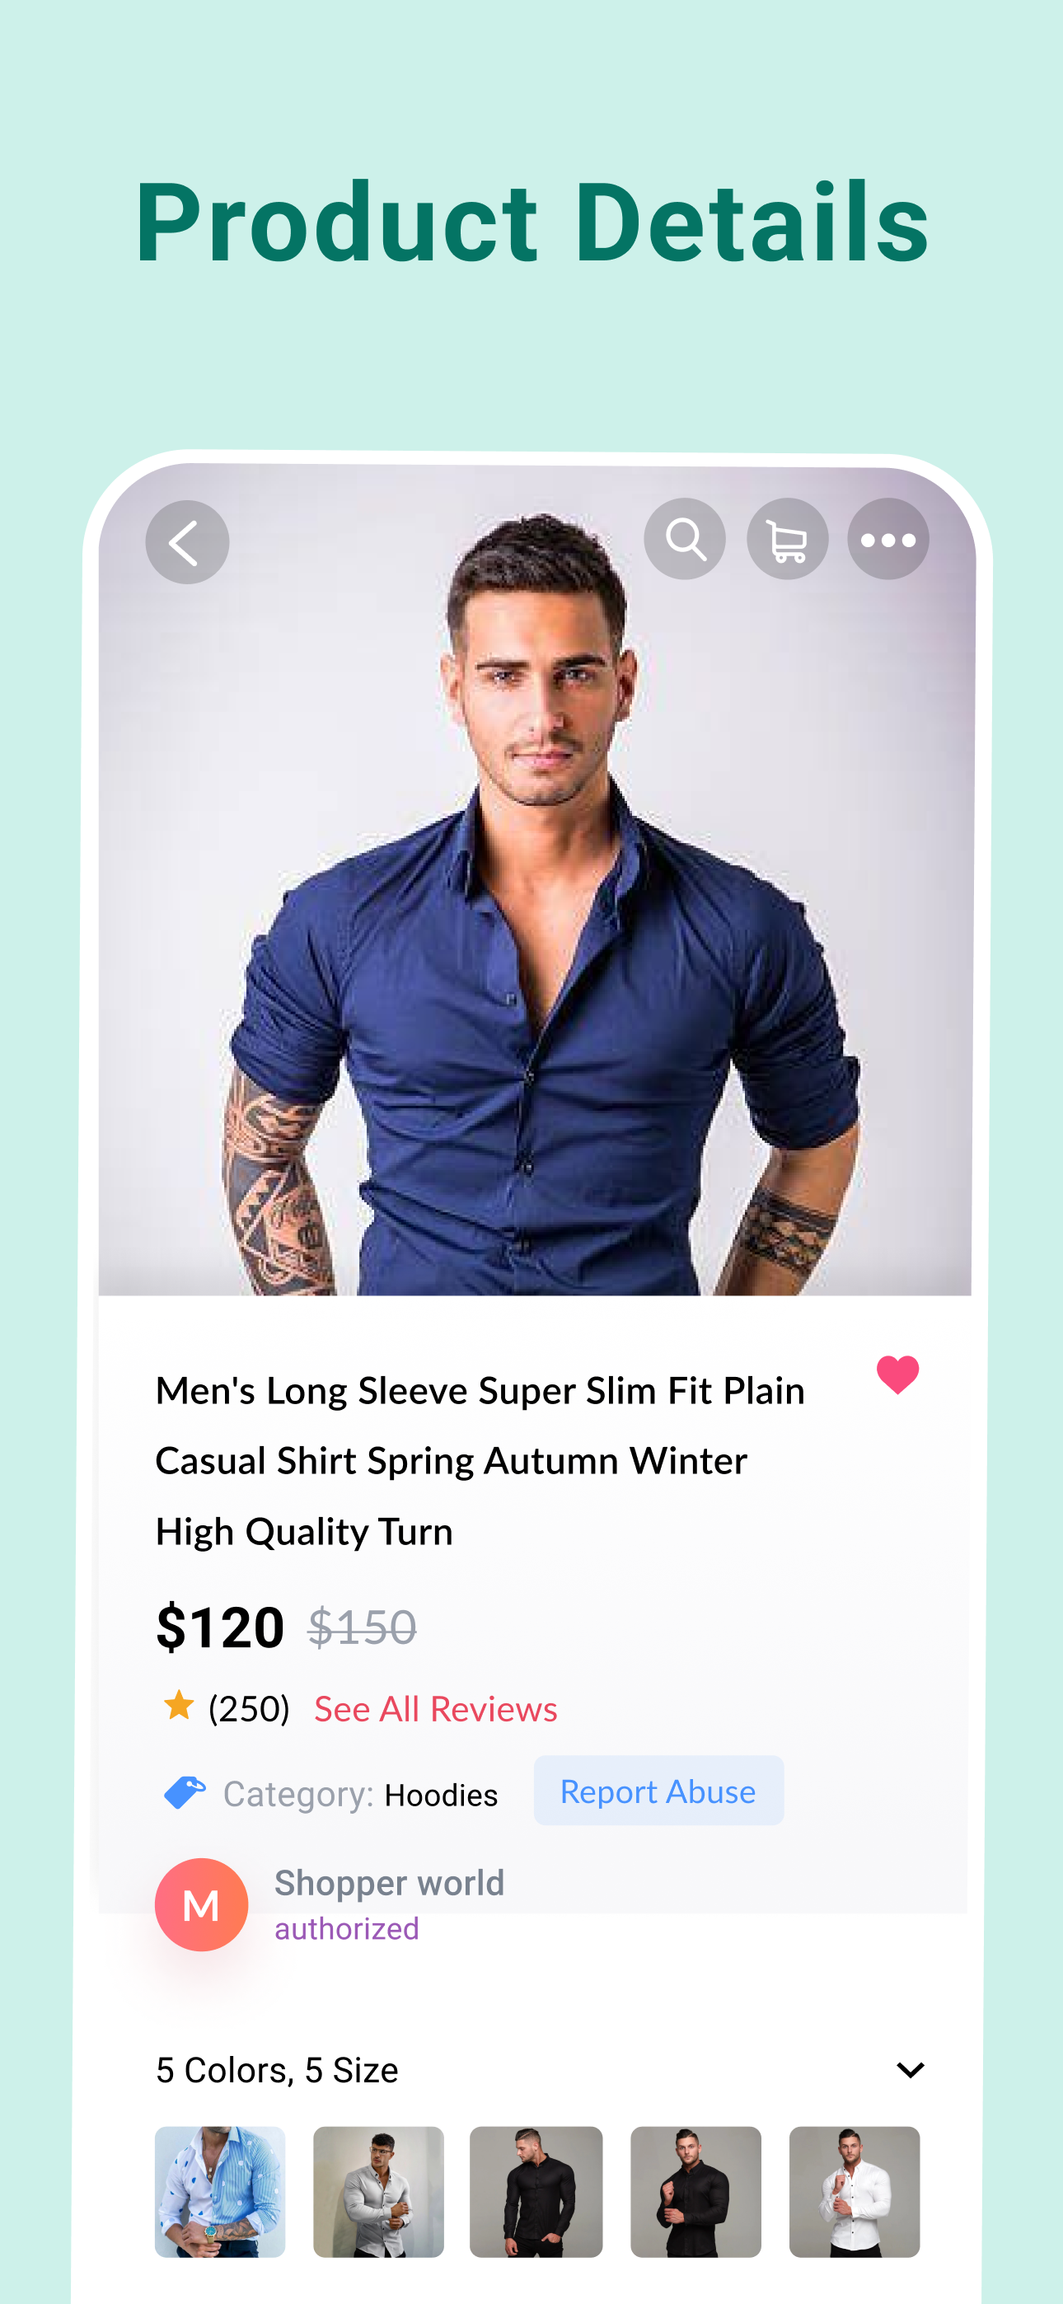Click the orange star rating icon
Screen dimensions: 1063x2304
tap(179, 1706)
